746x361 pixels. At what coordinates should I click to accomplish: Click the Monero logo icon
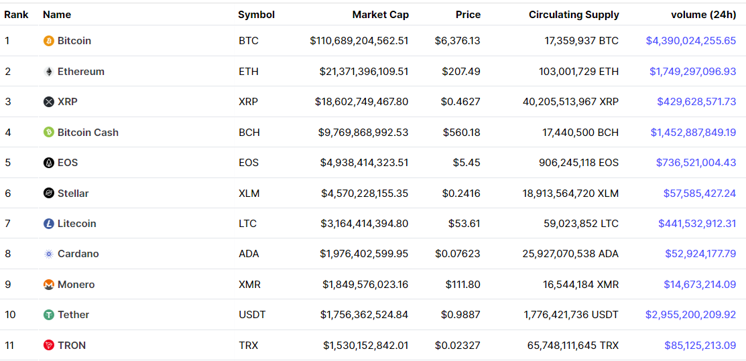tap(48, 285)
